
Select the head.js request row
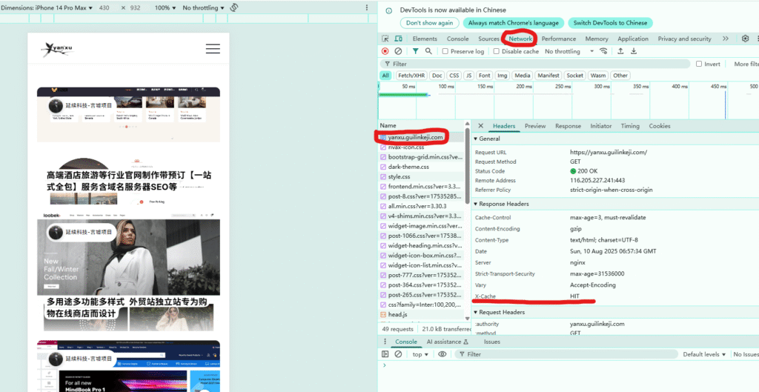coord(421,315)
